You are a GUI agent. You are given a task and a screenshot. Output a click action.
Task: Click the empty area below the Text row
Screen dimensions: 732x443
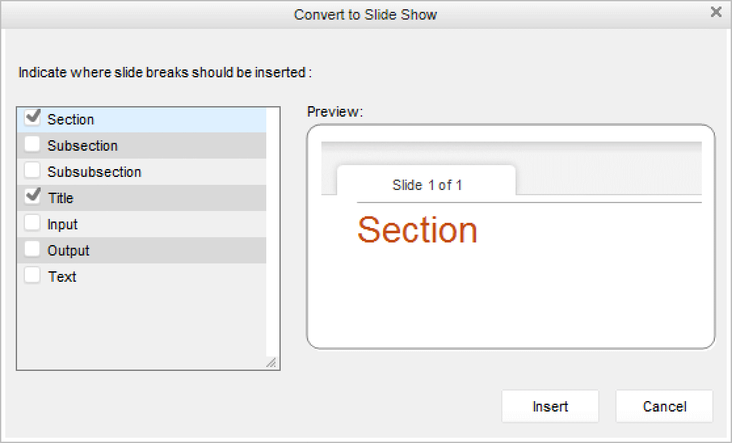click(x=141, y=324)
